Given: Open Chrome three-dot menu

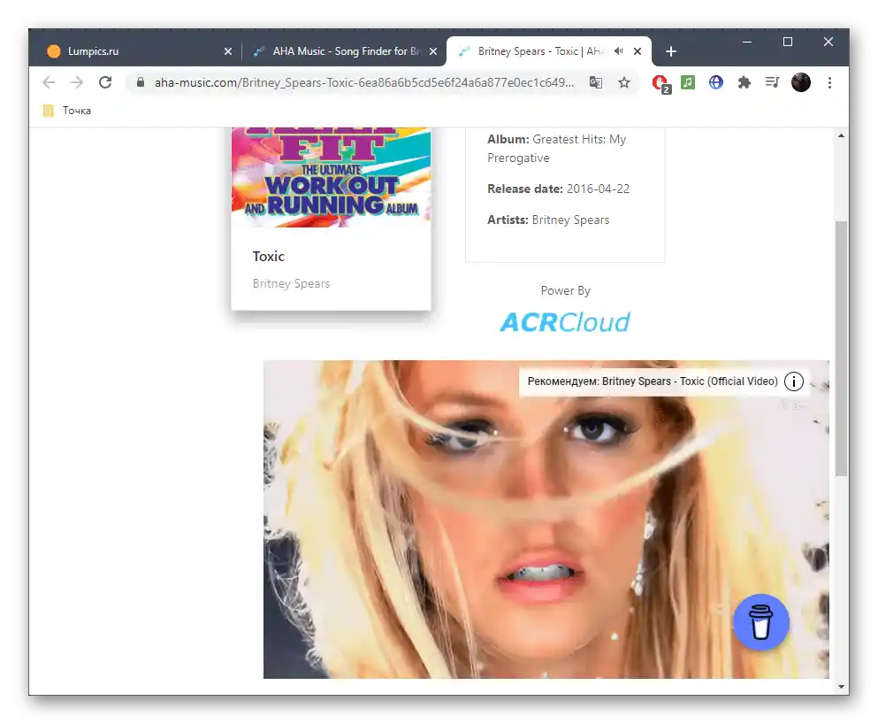Looking at the screenshot, I should tap(829, 82).
